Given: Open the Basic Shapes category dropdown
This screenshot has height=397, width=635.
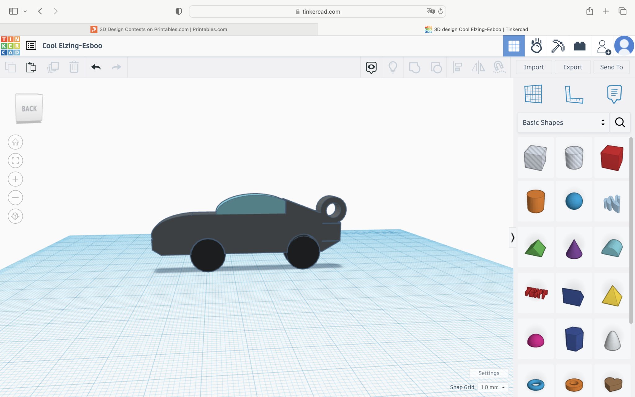Looking at the screenshot, I should coord(563,122).
